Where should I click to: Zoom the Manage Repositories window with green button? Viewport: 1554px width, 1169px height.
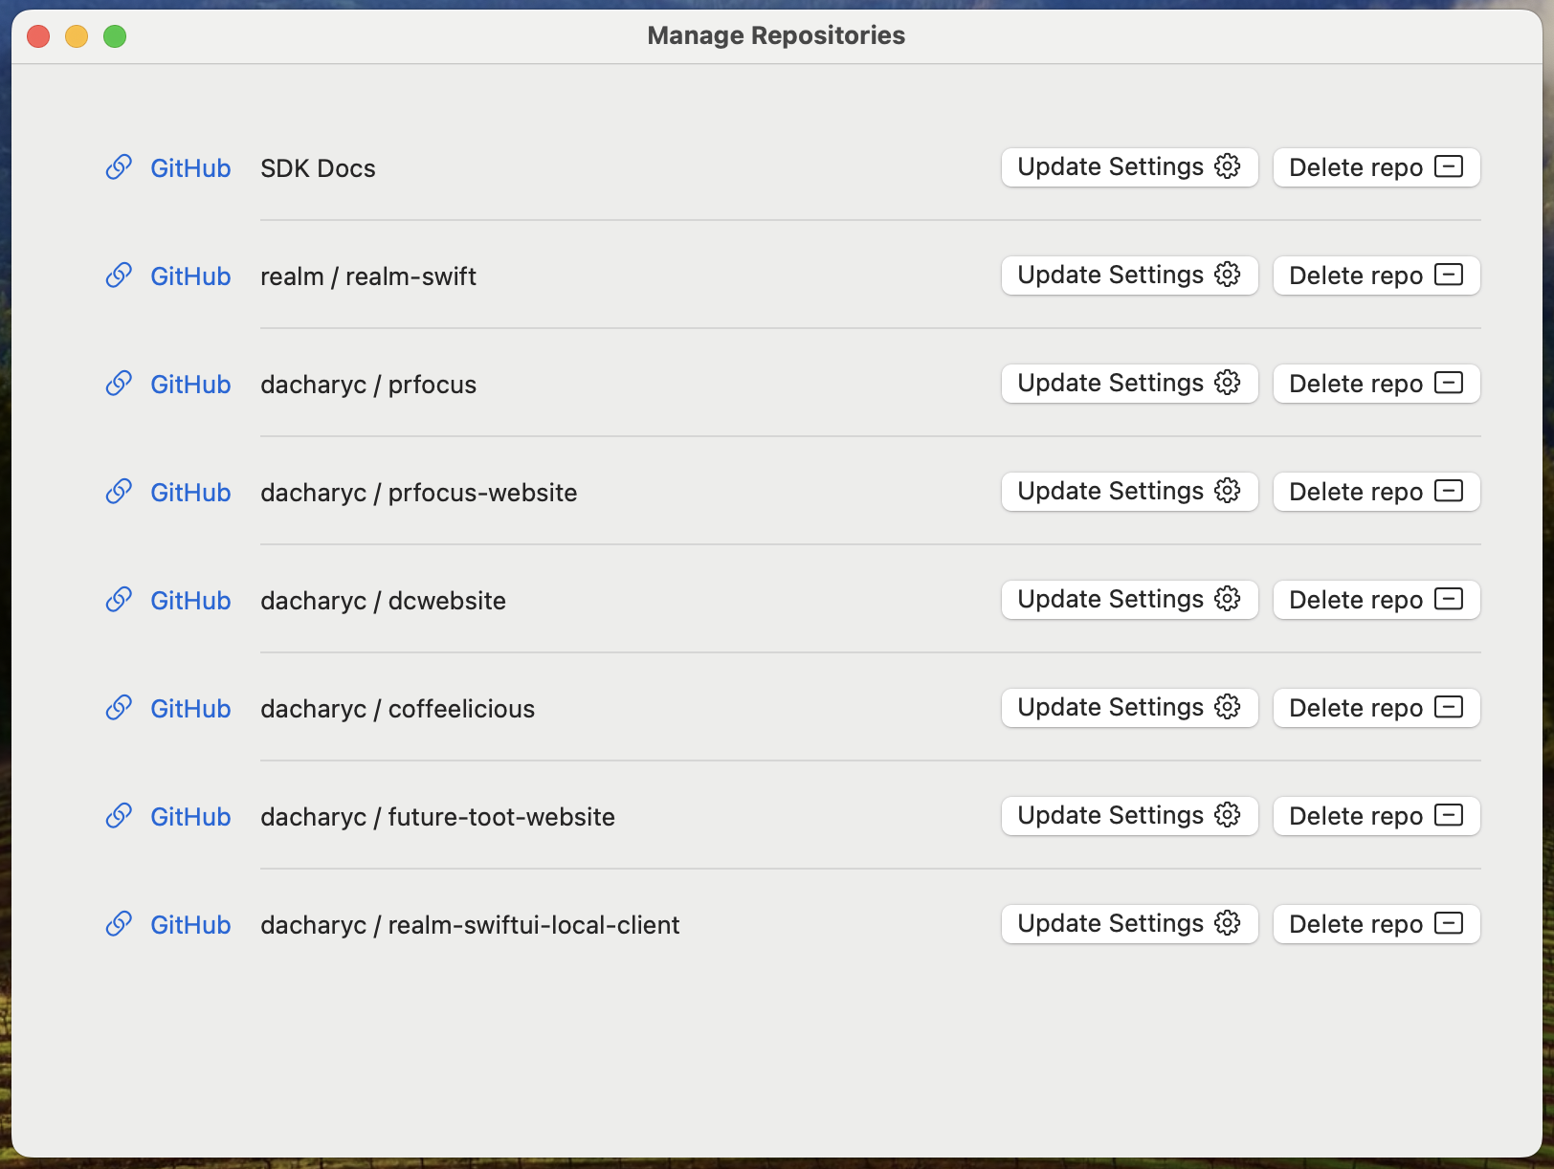pos(115,36)
